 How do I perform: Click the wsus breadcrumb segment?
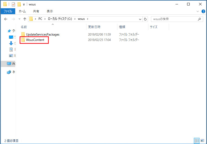(81, 19)
